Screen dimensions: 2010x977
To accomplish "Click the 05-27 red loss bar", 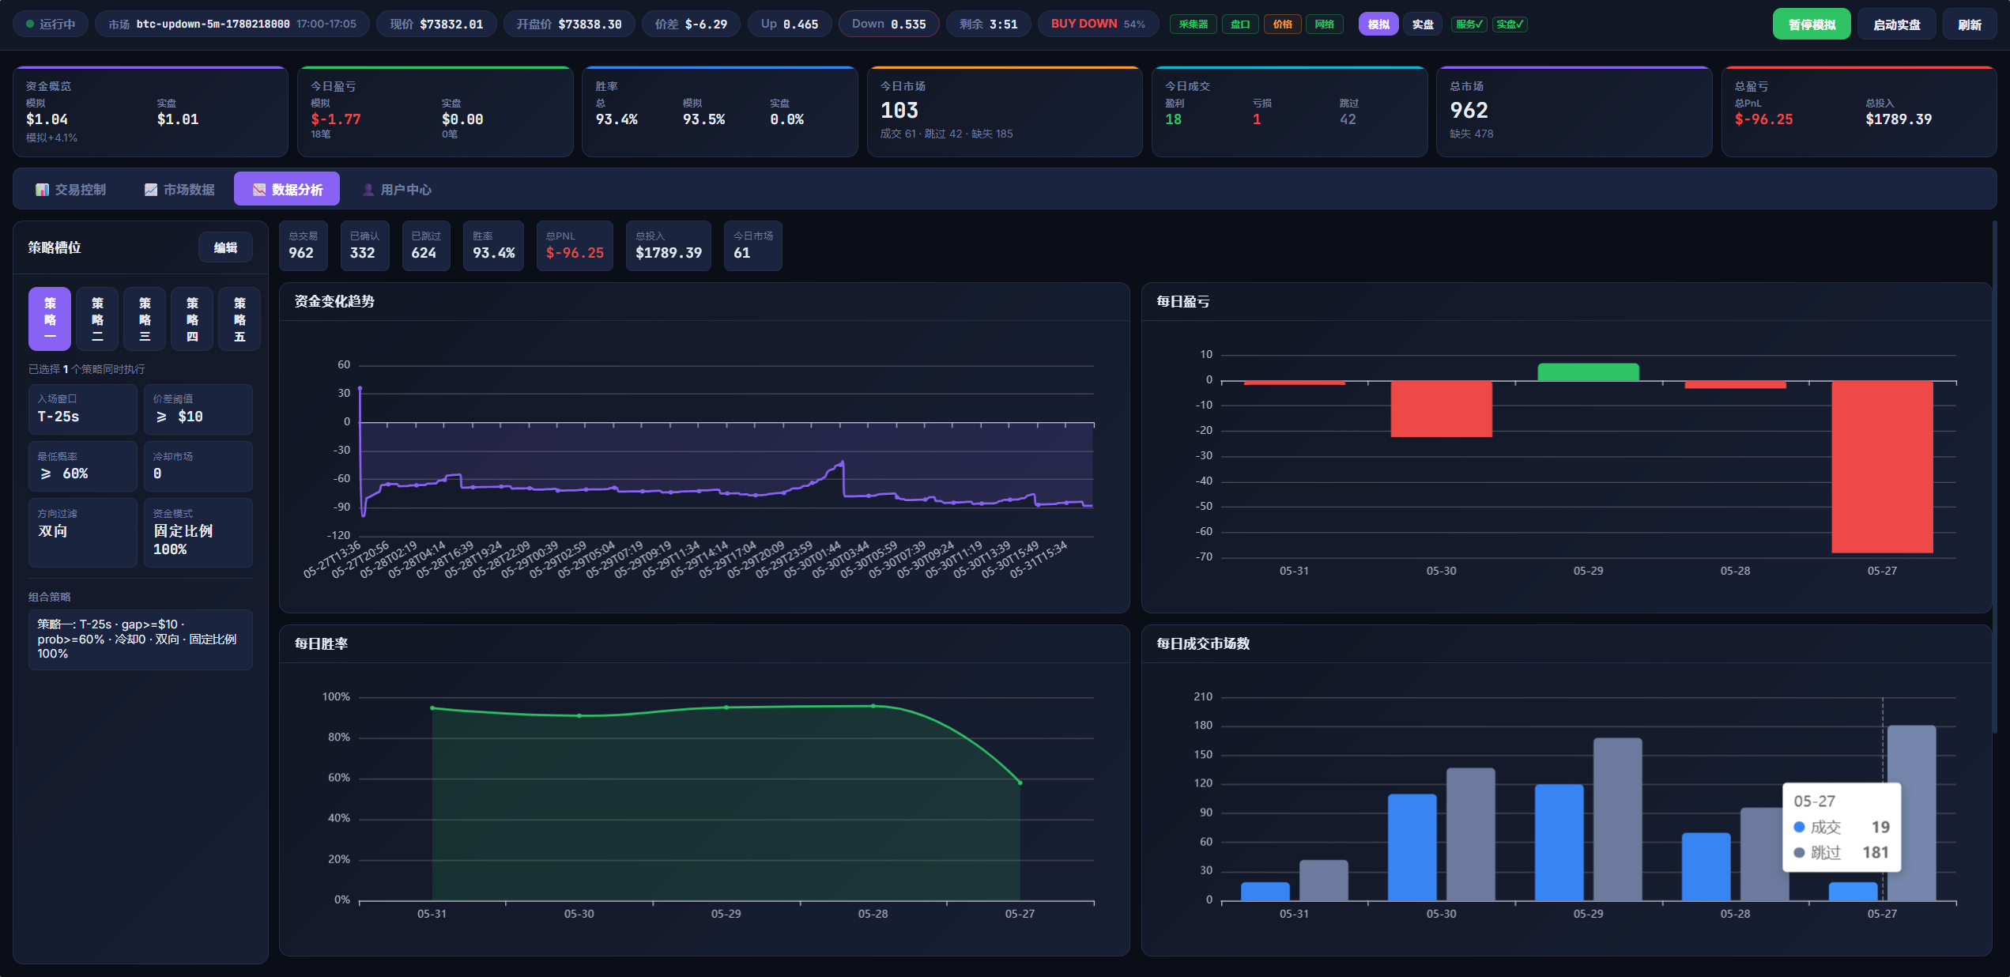I will click(1882, 467).
